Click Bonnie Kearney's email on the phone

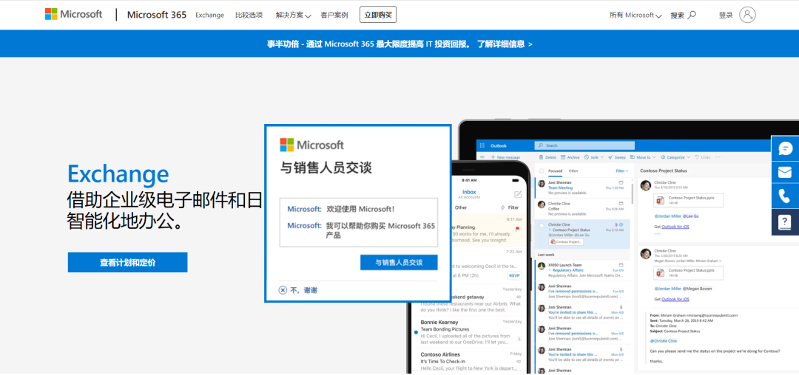pos(469,333)
